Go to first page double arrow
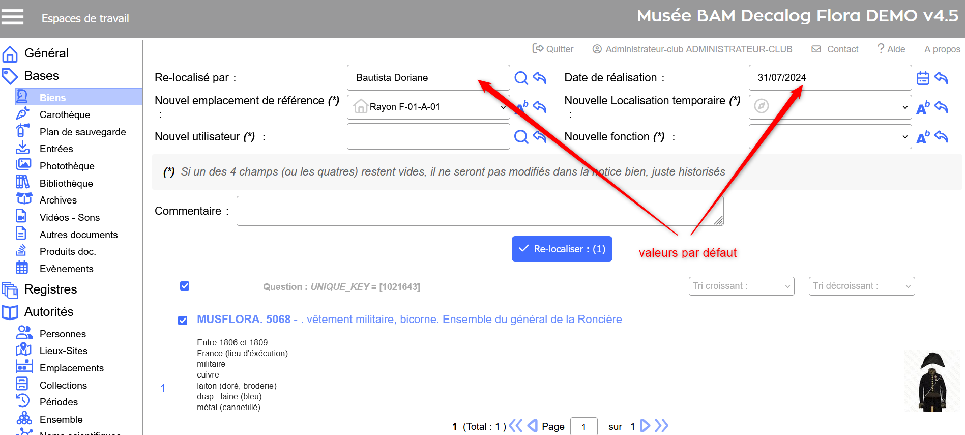965x435 pixels. pos(515,426)
